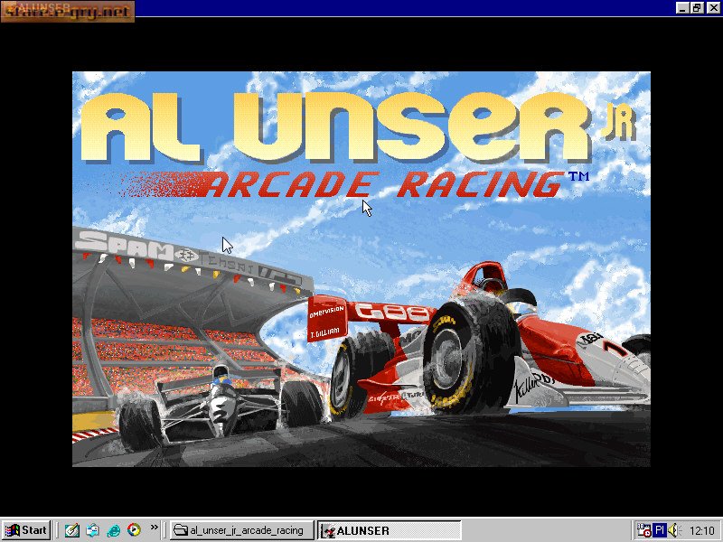Restore the ALUNSER window size
Viewport: 723px width, 542px height.
point(696,7)
